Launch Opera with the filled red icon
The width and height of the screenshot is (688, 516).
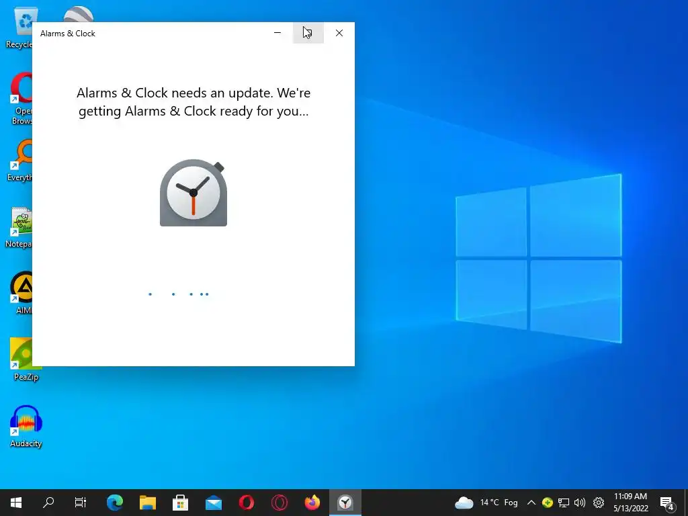pyautogui.click(x=247, y=503)
